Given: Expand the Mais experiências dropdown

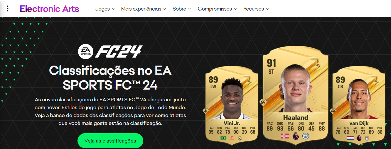Looking at the screenshot, I should pyautogui.click(x=144, y=9).
